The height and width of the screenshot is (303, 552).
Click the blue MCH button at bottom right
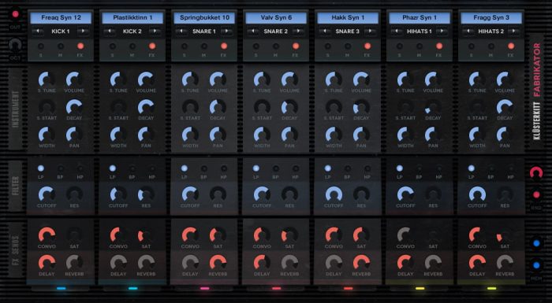click(x=536, y=265)
